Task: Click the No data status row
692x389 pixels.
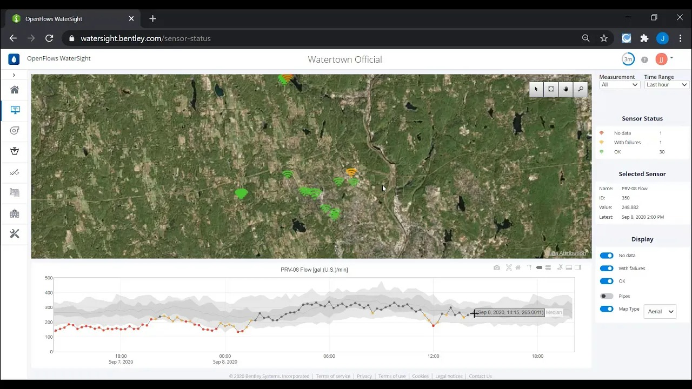Action: tap(642, 133)
